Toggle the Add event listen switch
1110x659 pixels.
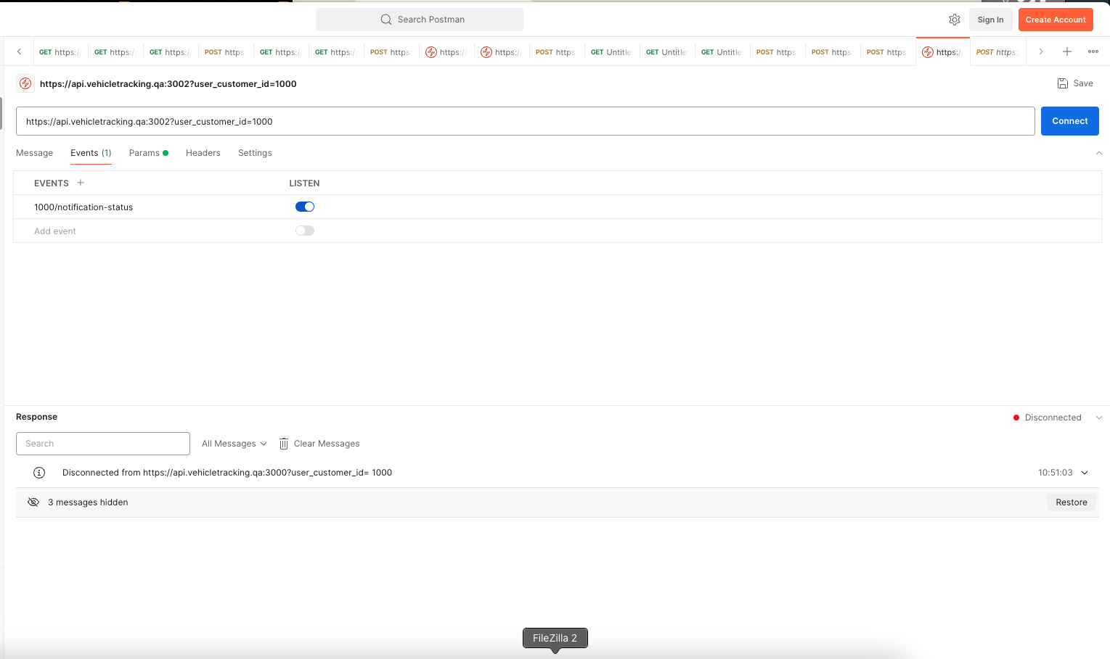305,231
